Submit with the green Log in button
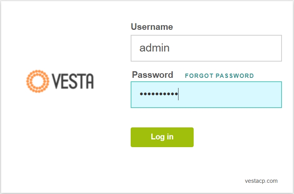294x194 pixels. click(x=162, y=137)
